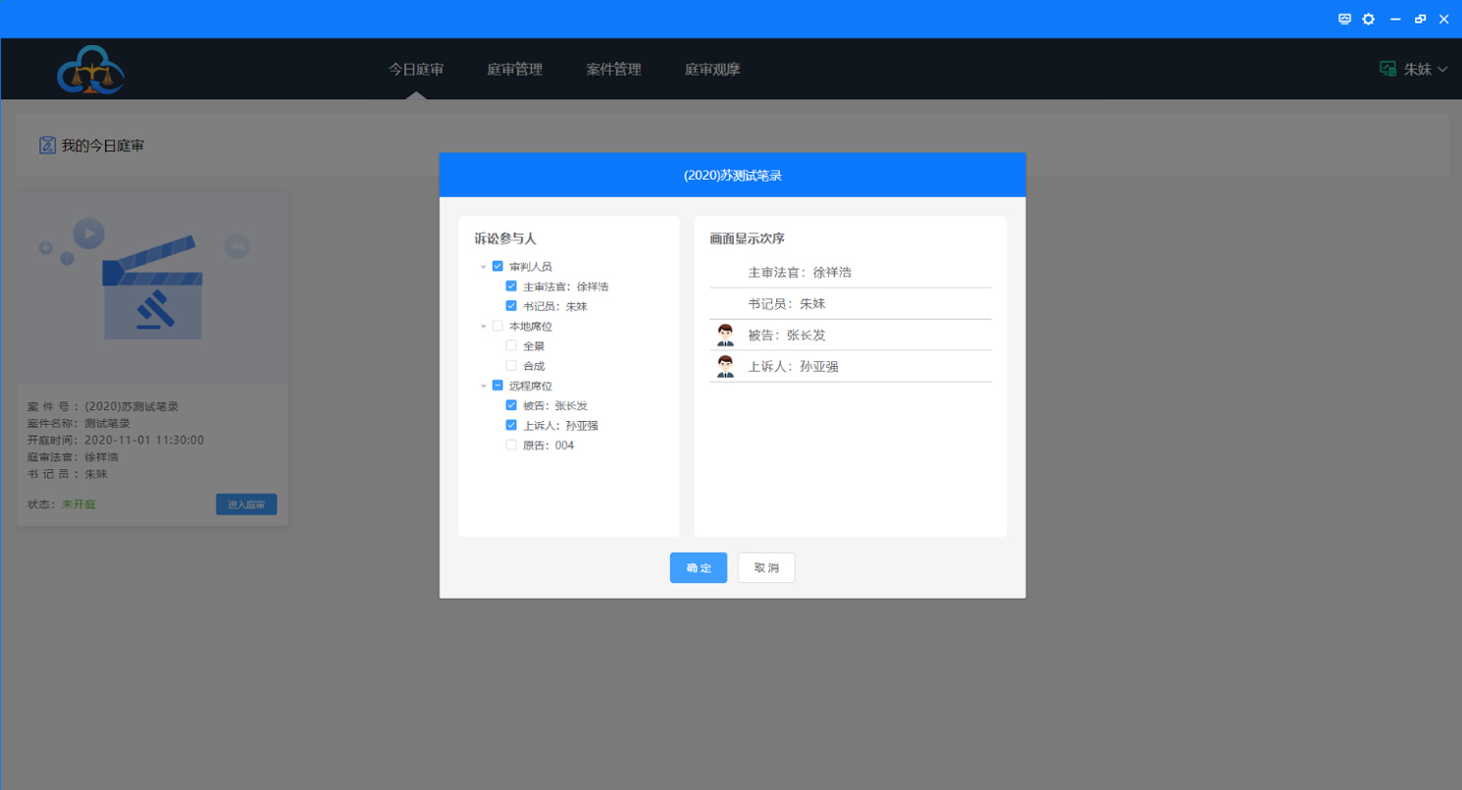This screenshot has width=1462, height=790.
Task: Click the settings gear icon in title bar
Action: (1368, 19)
